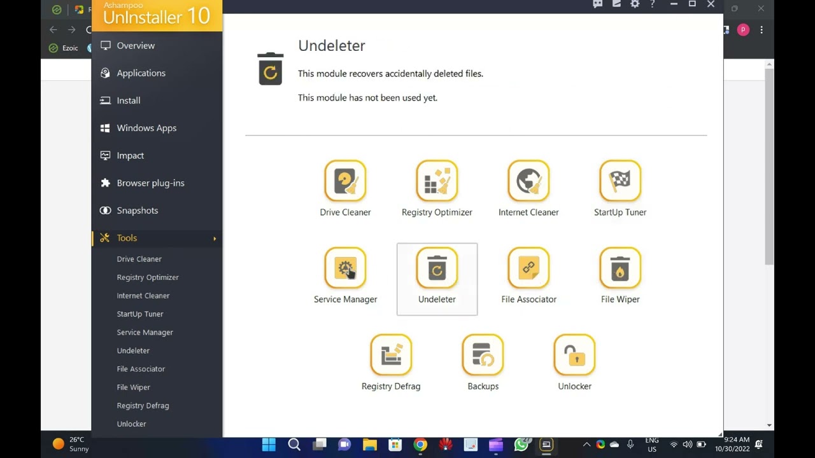The height and width of the screenshot is (458, 815).
Task: Open help question mark icon
Action: point(653,4)
